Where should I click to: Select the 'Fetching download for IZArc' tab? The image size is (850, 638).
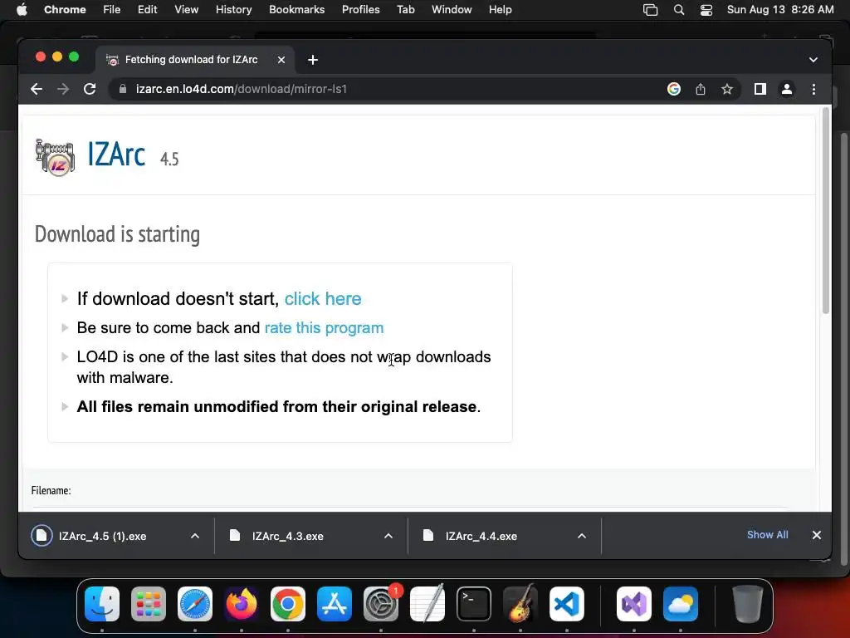click(191, 60)
